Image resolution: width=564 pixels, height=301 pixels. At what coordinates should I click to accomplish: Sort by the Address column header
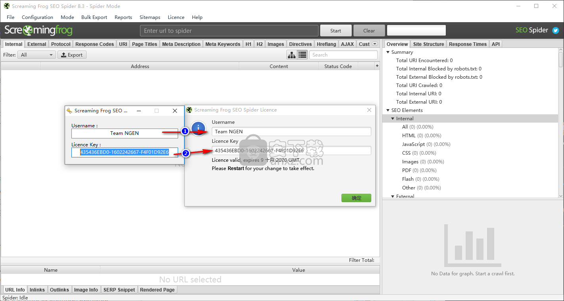click(140, 66)
